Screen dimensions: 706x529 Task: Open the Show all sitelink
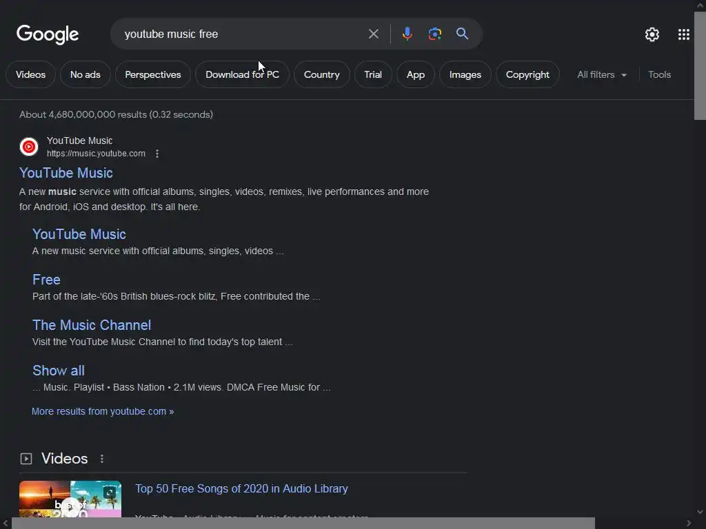[x=59, y=370]
